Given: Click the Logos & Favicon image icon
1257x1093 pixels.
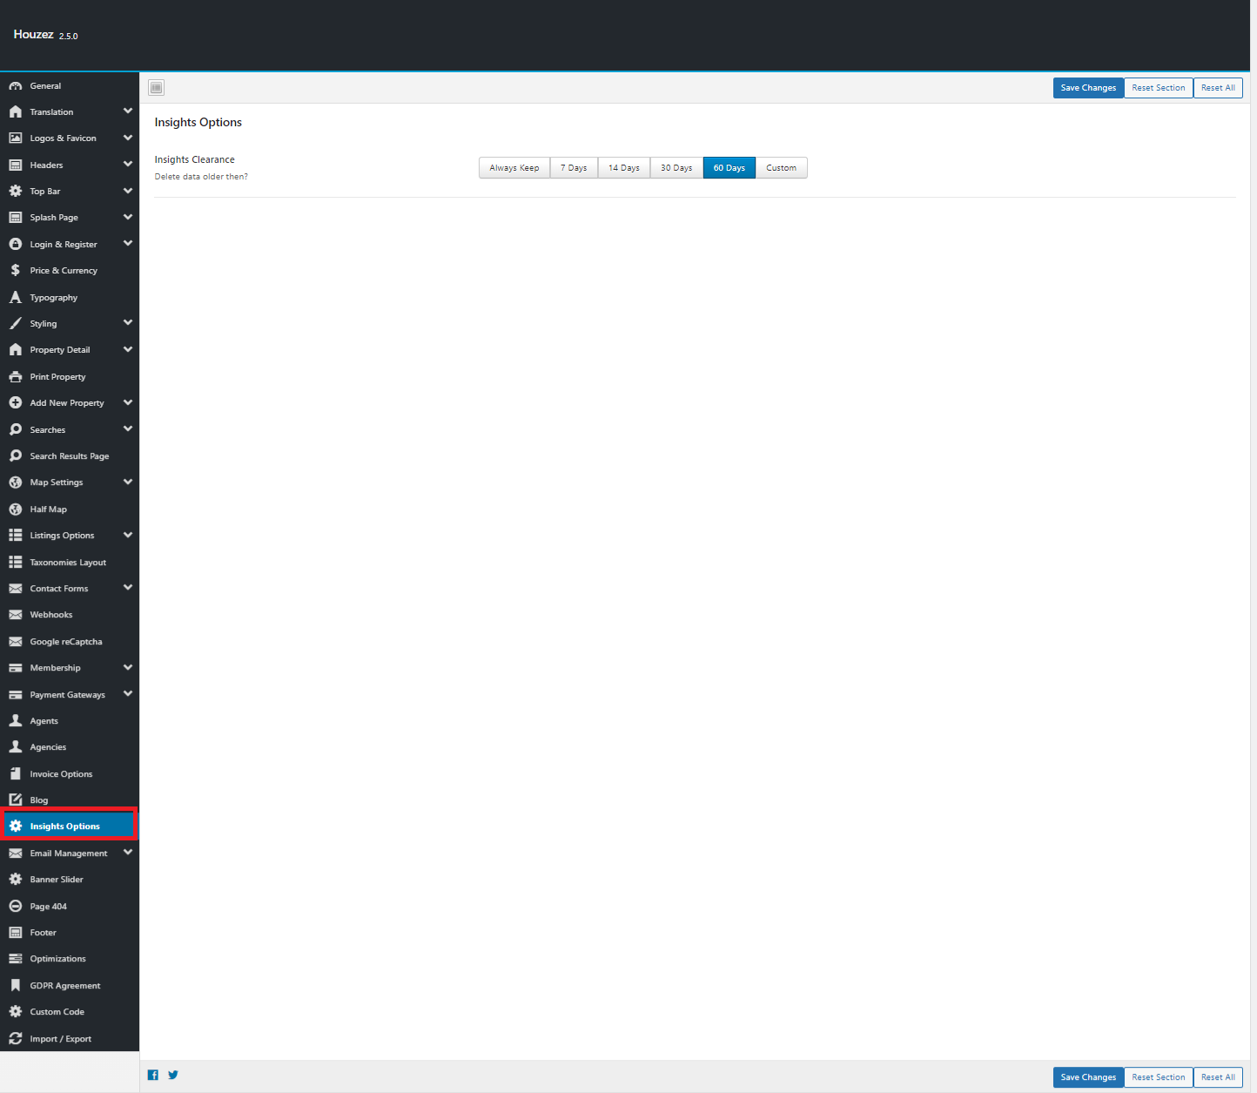Looking at the screenshot, I should tap(16, 138).
